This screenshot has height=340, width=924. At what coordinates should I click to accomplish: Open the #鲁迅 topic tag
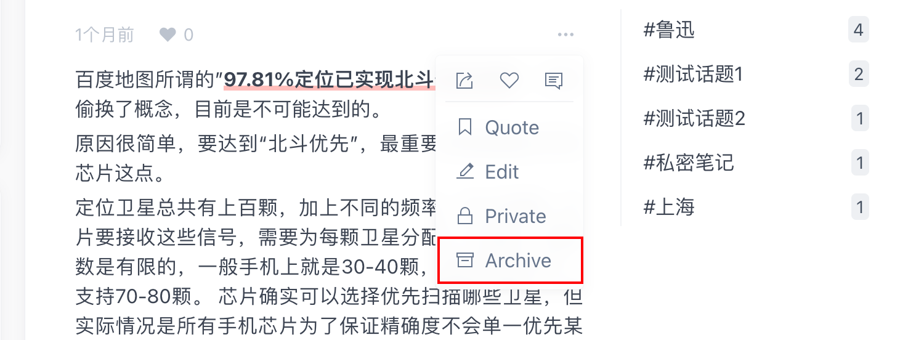click(x=669, y=30)
